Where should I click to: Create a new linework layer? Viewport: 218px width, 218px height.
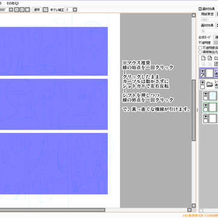(x=210, y=58)
